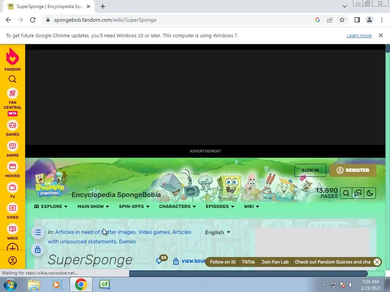Viewport: 390px width, 292px height.
Task: Open Games controller icon in sidebar
Action: click(x=13, y=125)
